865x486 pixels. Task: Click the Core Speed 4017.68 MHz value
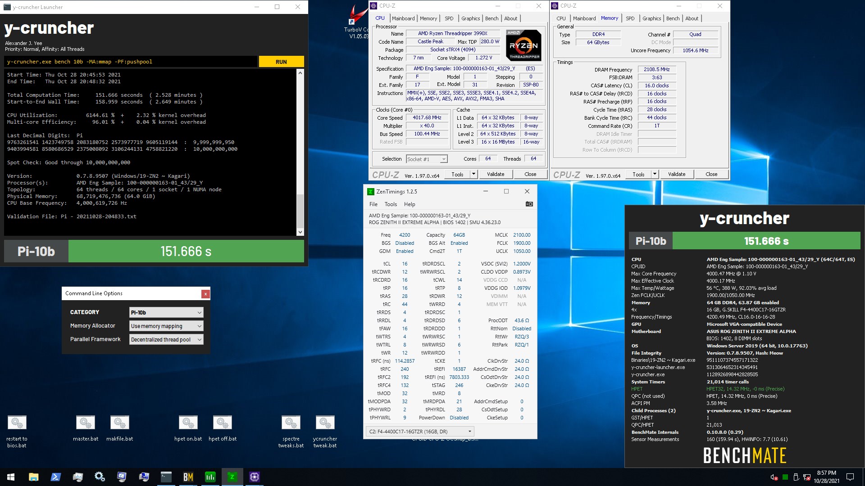click(x=427, y=117)
